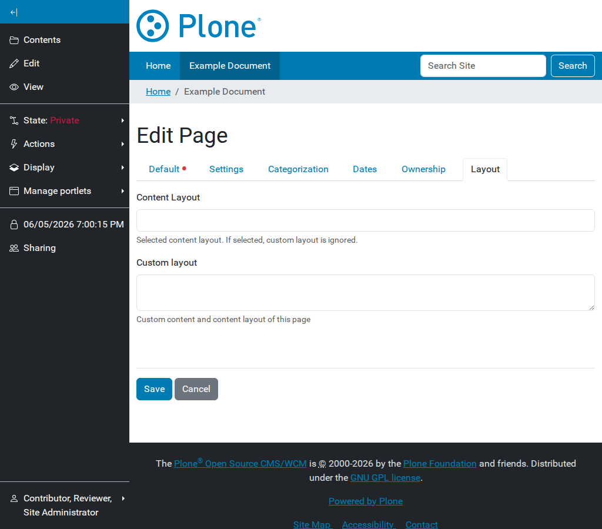Click into the Content Layout field

(x=366, y=220)
